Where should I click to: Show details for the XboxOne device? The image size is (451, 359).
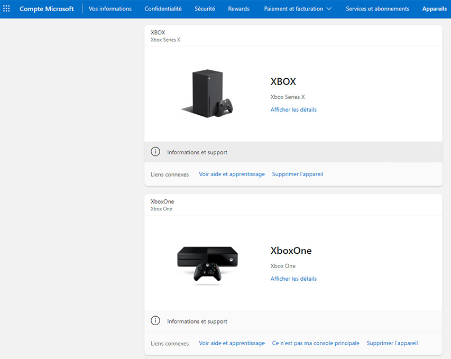pyautogui.click(x=293, y=279)
